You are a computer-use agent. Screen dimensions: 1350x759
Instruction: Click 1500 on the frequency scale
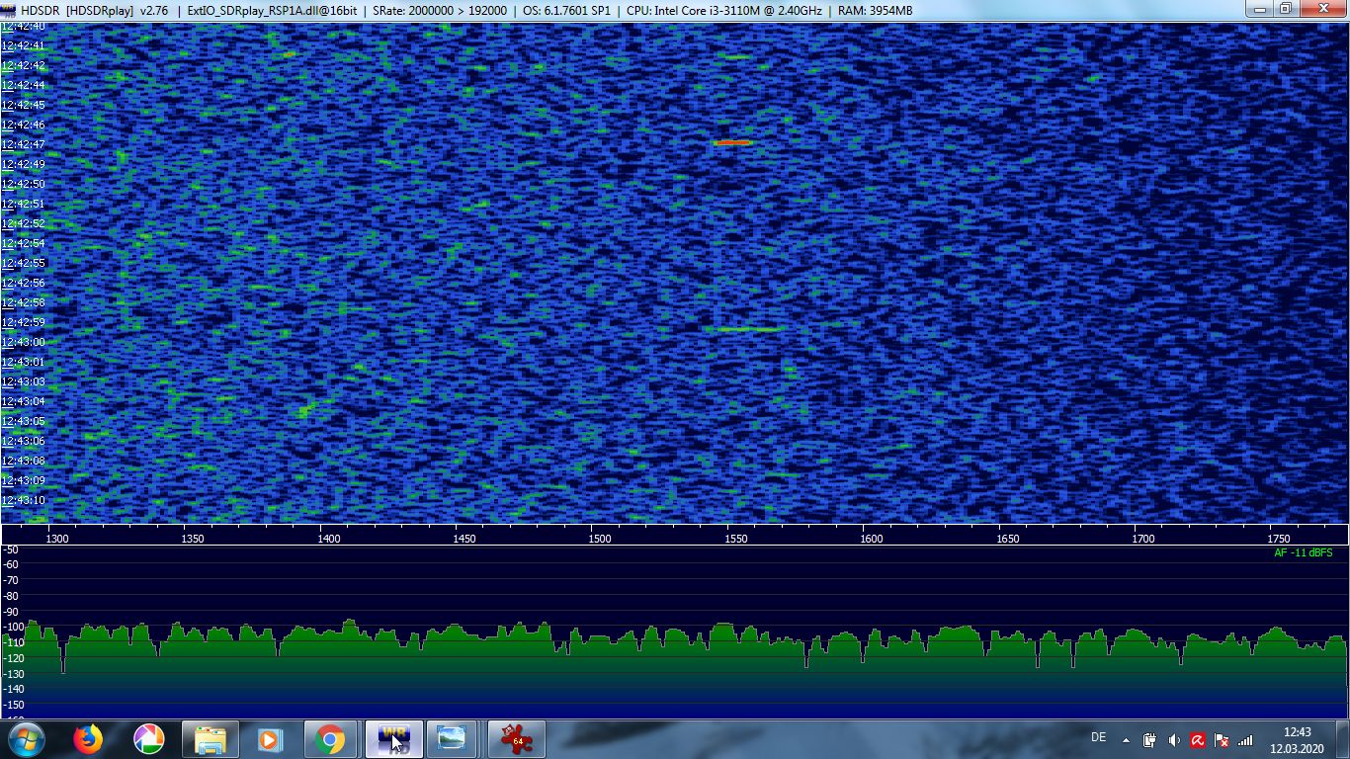pyautogui.click(x=600, y=539)
